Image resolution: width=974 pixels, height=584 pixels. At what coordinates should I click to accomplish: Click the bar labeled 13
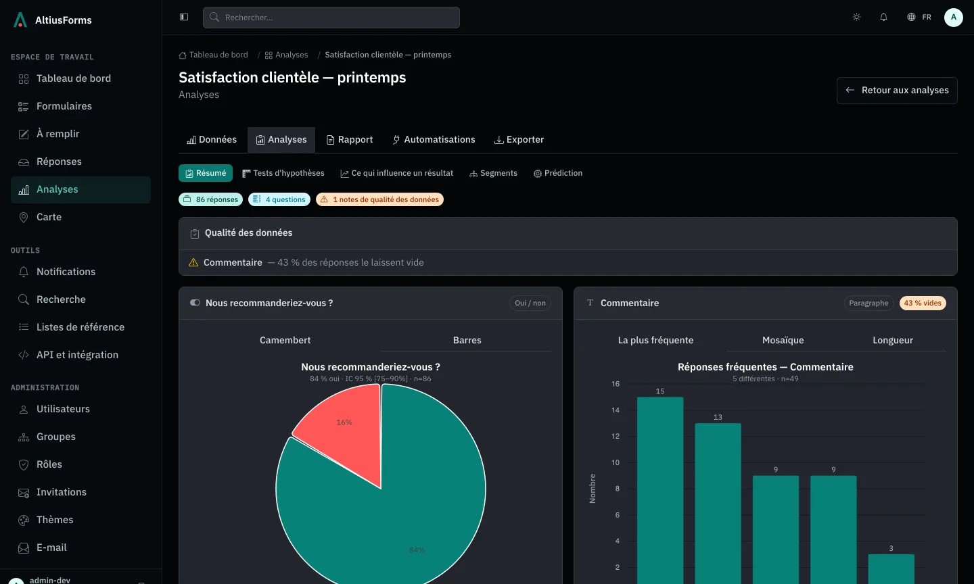click(x=718, y=504)
